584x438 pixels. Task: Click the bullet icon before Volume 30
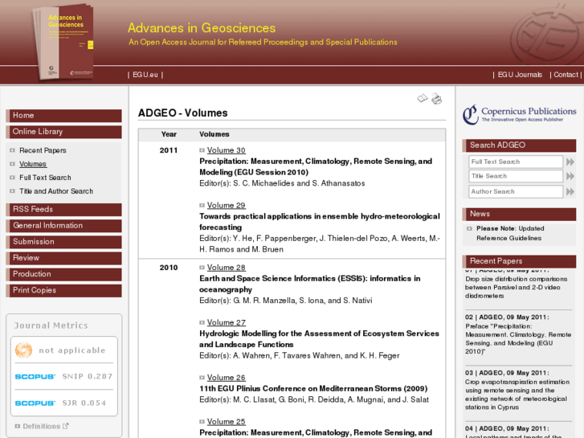click(202, 150)
